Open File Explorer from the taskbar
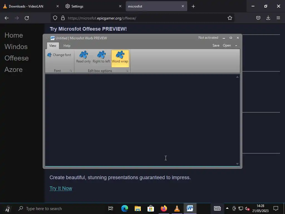This screenshot has height=214, width=285. (x=137, y=208)
